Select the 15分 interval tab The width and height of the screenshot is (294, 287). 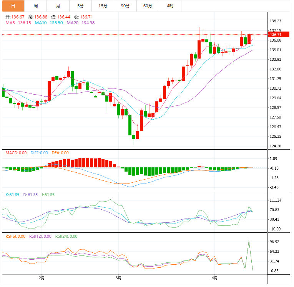(103, 6)
